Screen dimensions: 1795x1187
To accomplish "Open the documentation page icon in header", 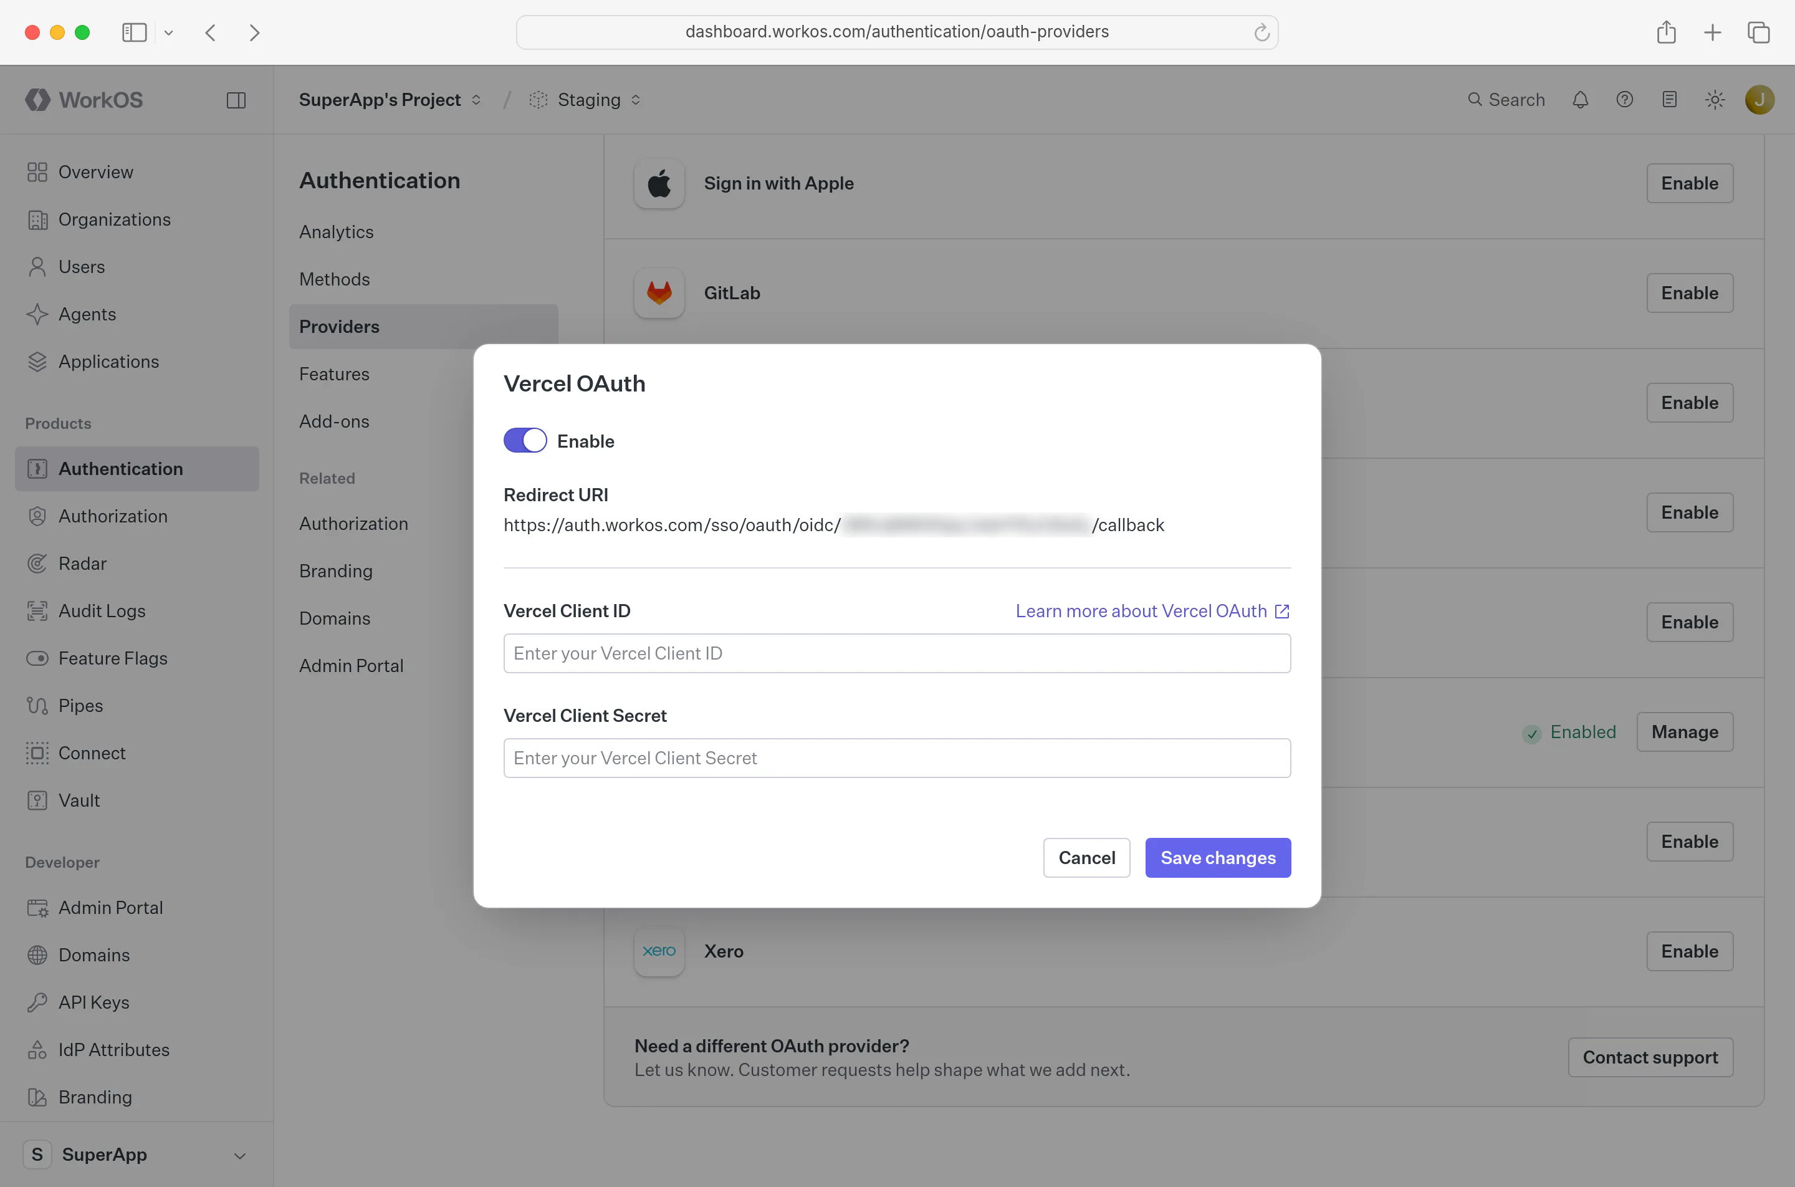I will pos(1669,100).
